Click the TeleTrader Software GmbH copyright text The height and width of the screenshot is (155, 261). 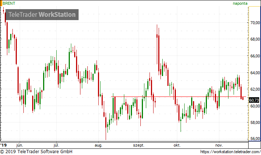coord(36,152)
